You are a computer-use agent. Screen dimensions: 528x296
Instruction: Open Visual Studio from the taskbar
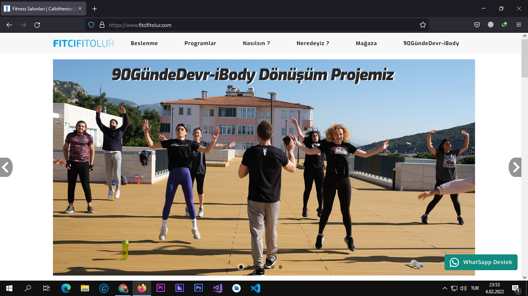click(218, 288)
